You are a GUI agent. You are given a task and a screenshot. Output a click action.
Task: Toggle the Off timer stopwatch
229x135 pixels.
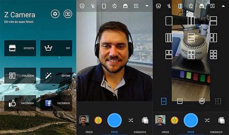pos(202,101)
